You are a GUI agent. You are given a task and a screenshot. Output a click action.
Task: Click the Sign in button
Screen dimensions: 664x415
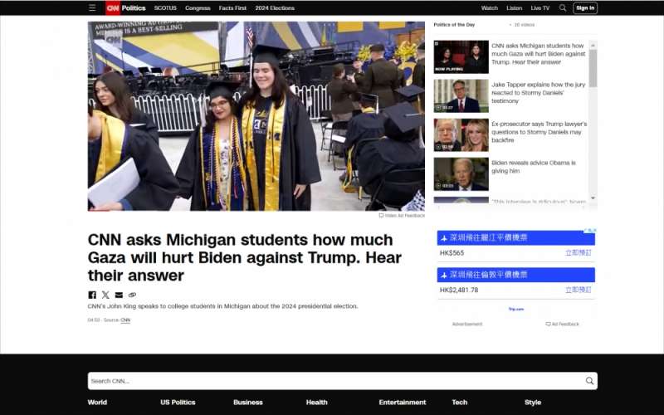[x=585, y=7]
